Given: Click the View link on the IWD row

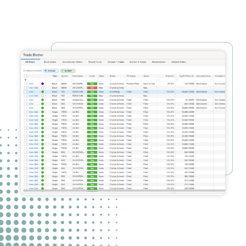Looking at the screenshot, I should tap(31, 100).
